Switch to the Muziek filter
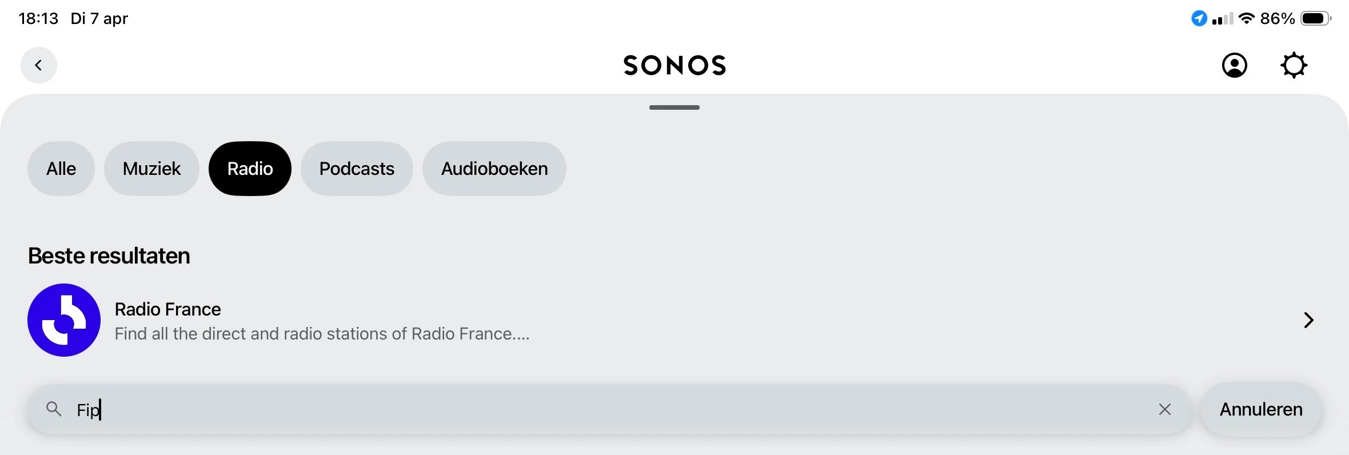1349x455 pixels. (151, 169)
